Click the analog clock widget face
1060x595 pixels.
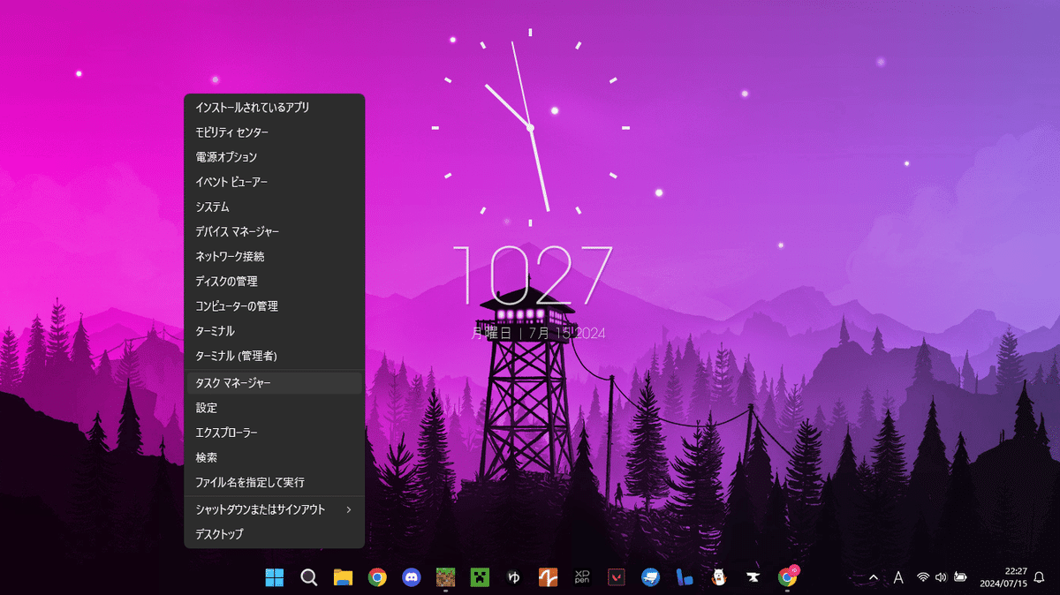tap(530, 127)
